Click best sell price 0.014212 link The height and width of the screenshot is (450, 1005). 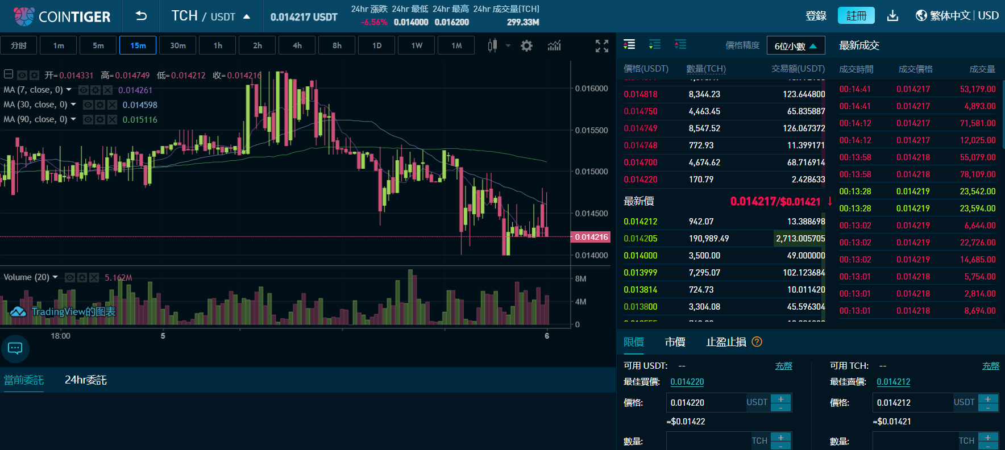[x=894, y=382]
